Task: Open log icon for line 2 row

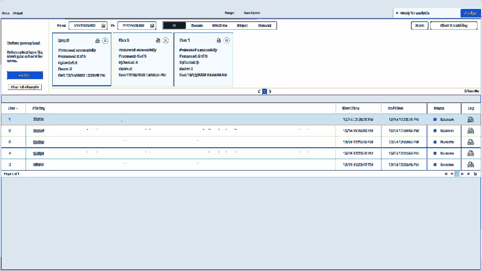Action: 471,130
